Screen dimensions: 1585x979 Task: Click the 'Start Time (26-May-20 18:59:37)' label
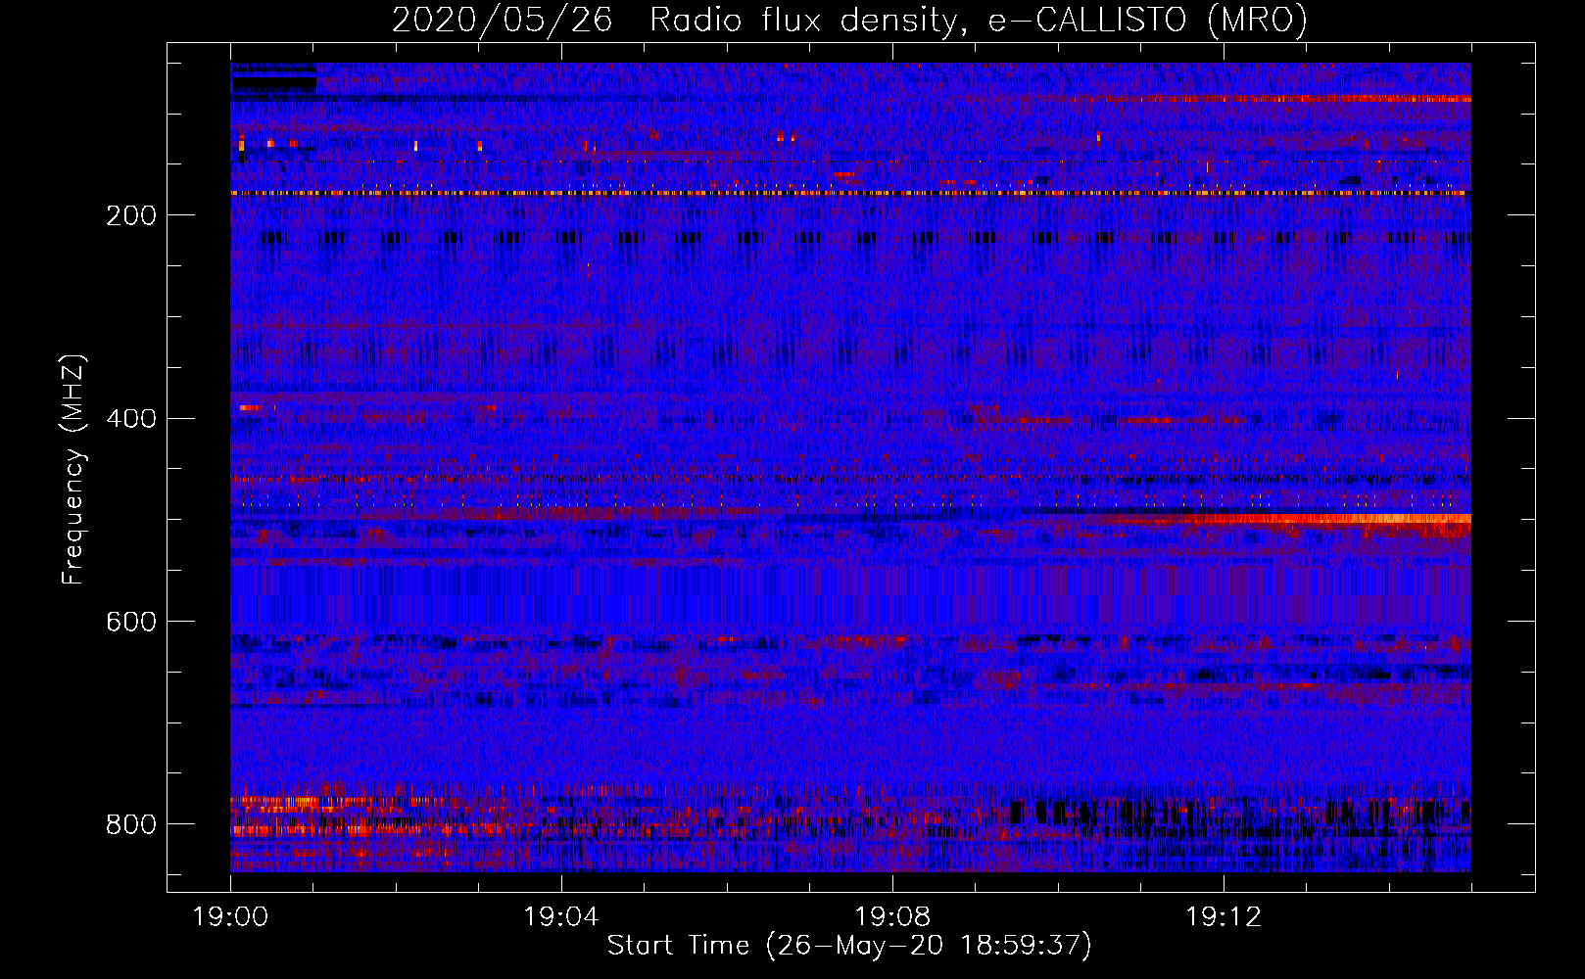[x=849, y=946]
